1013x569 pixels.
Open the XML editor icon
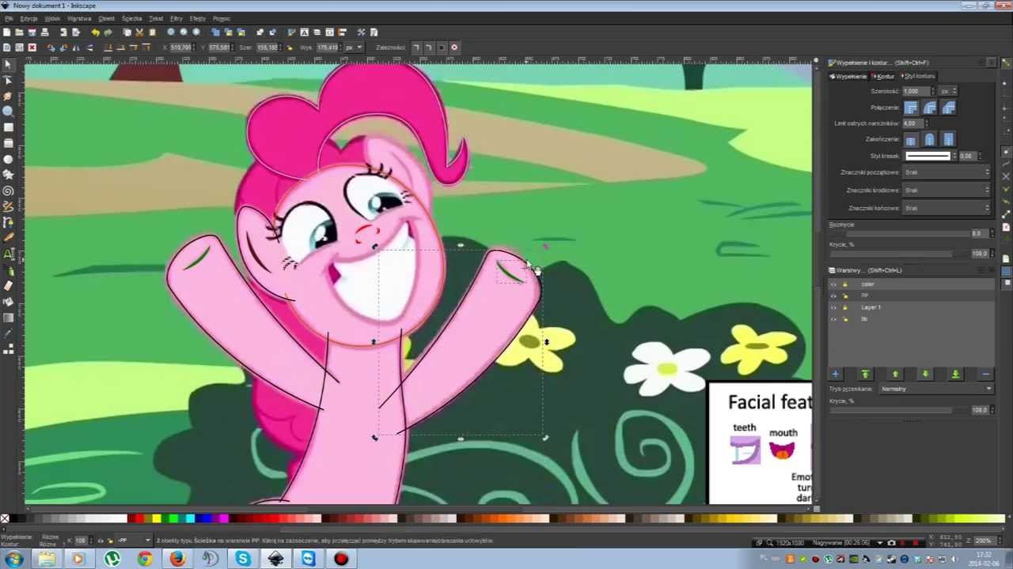[329, 32]
